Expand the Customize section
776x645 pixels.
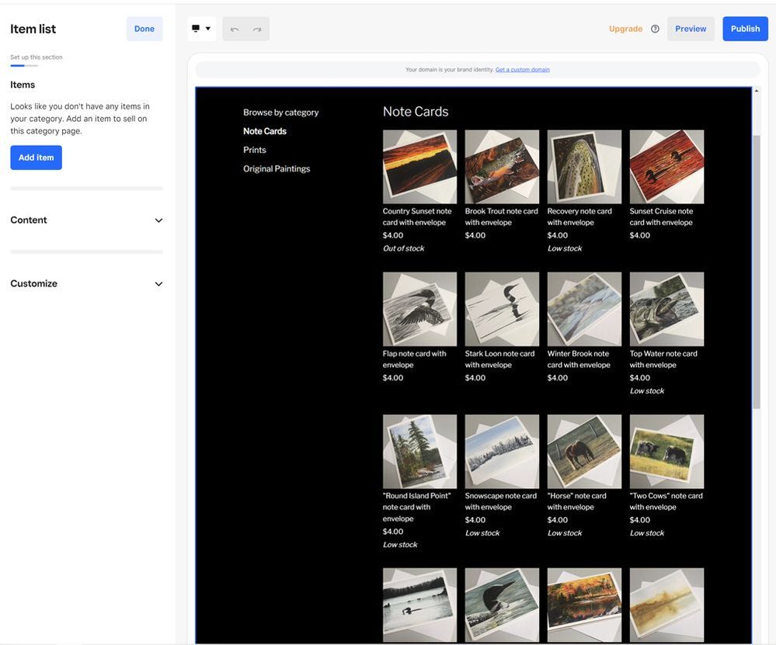click(86, 284)
